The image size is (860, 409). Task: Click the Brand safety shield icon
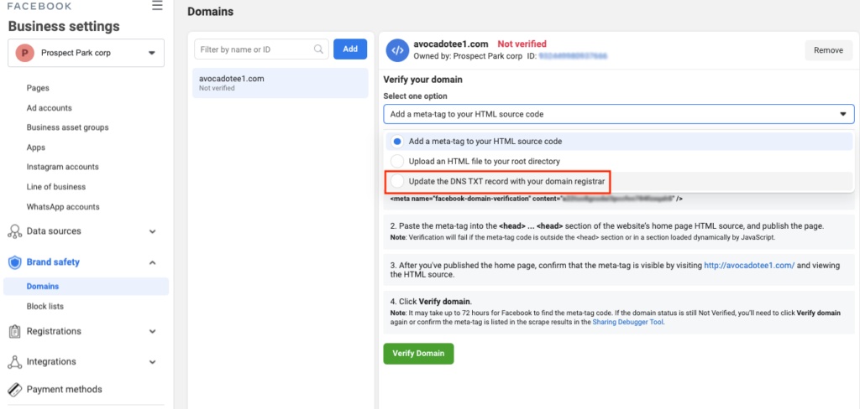click(15, 262)
